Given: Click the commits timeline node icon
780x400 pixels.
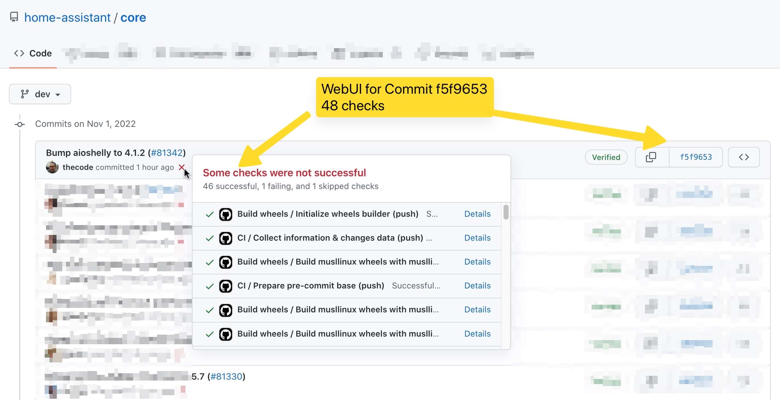Looking at the screenshot, I should click(x=20, y=124).
